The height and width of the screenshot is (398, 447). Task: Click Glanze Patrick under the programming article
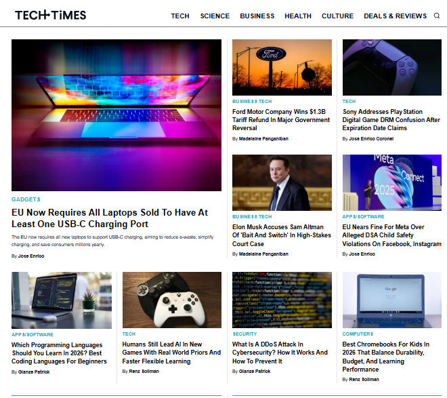coord(34,372)
